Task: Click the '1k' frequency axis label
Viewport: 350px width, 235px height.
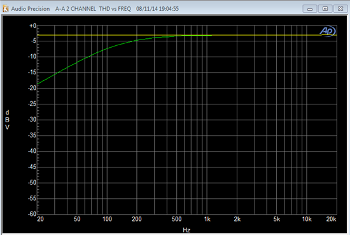Action: point(207,219)
